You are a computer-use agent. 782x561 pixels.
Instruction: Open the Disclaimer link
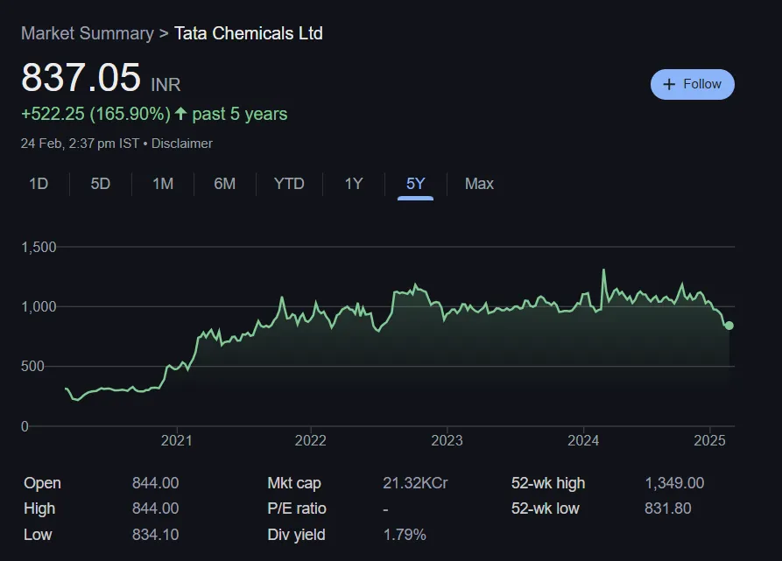[x=181, y=144]
